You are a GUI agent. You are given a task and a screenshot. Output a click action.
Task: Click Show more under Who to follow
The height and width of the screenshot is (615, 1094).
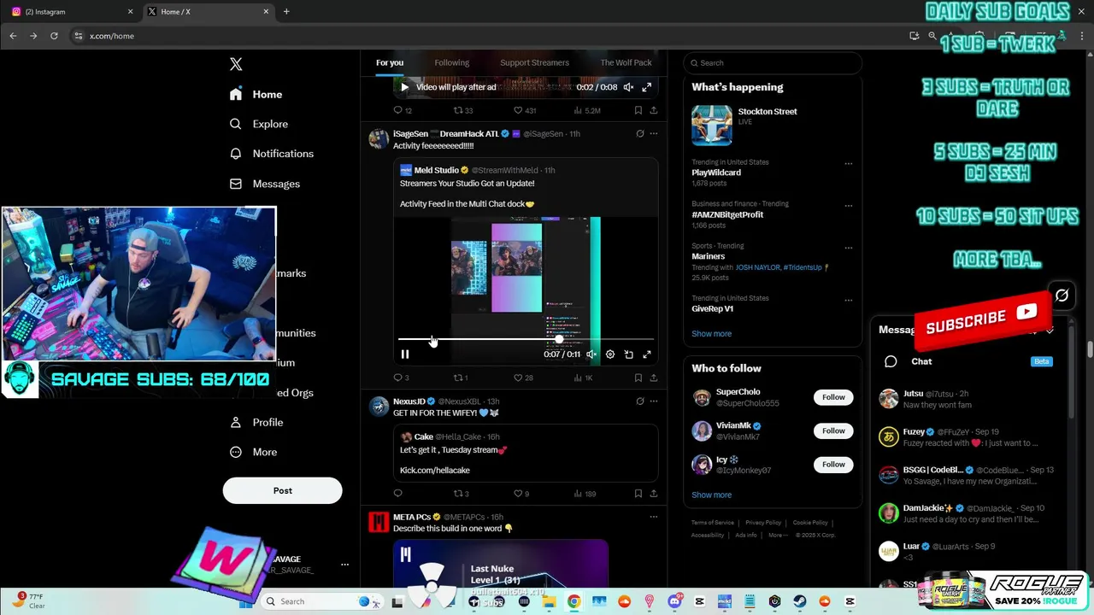point(711,495)
